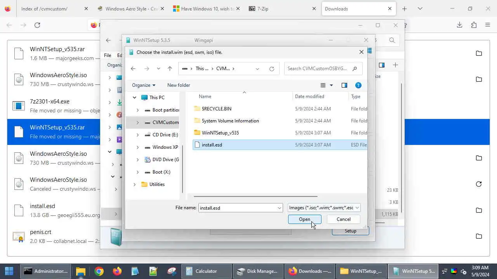The width and height of the screenshot is (497, 279).
Task: Select Boot (X:) in navigation tree
Action: click(157, 172)
